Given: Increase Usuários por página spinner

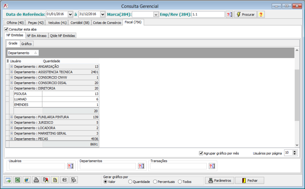Looking at the screenshot, I should pyautogui.click(x=295, y=152).
